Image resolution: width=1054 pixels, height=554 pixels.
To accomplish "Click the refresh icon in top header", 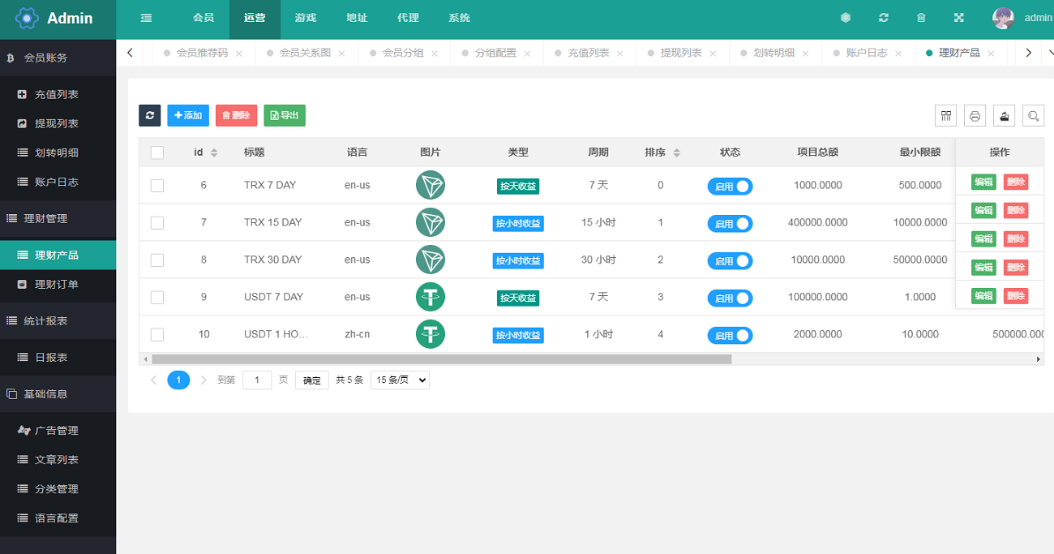I will 883,18.
